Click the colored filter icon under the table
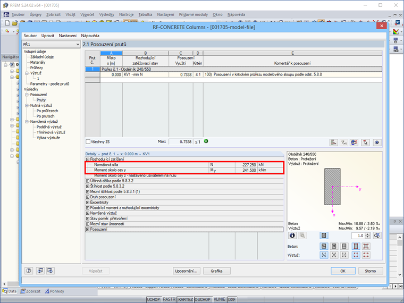Screen dimensions: 404x303 [354, 142]
